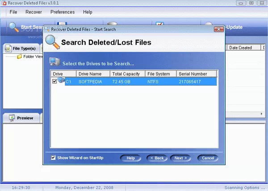Click the Next > button
Screen dimensions: 268x191
tap(180, 158)
